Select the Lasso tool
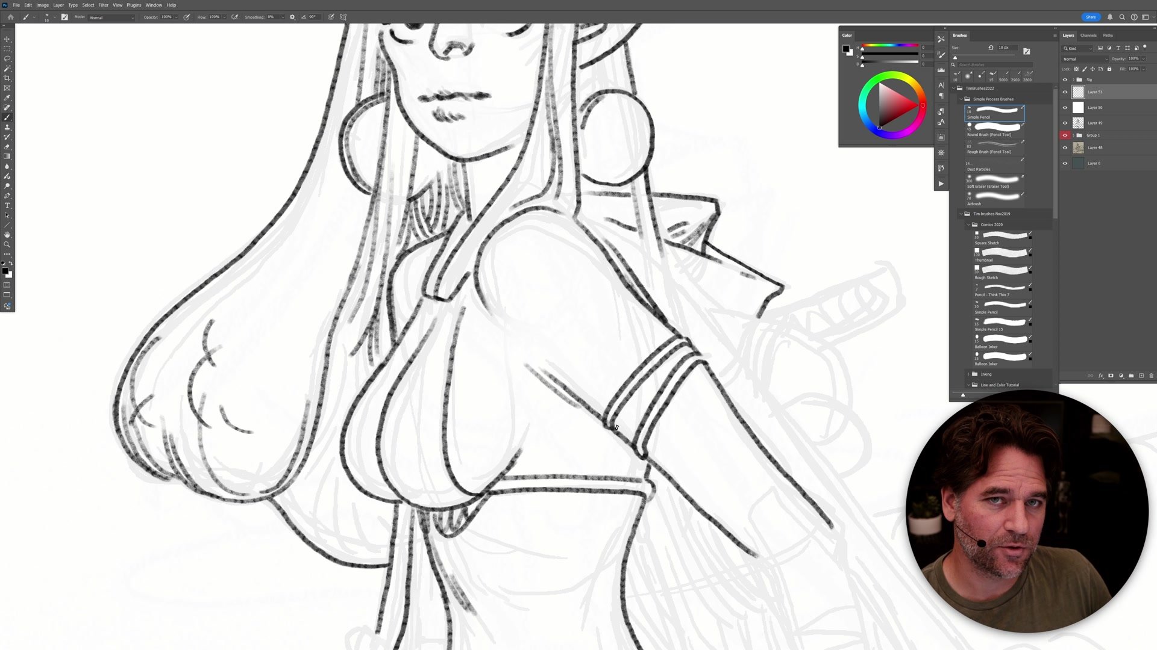 7,58
